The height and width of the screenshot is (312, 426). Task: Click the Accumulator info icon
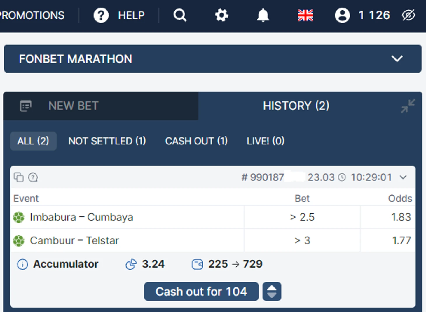(22, 264)
